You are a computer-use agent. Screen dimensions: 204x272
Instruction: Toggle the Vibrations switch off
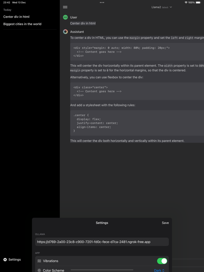click(x=162, y=261)
